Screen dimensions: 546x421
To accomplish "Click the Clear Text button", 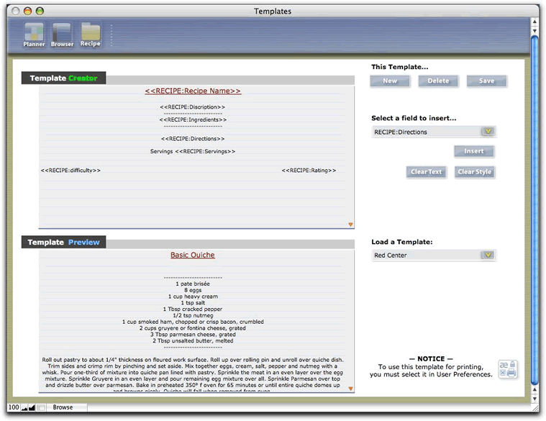I will tap(426, 172).
